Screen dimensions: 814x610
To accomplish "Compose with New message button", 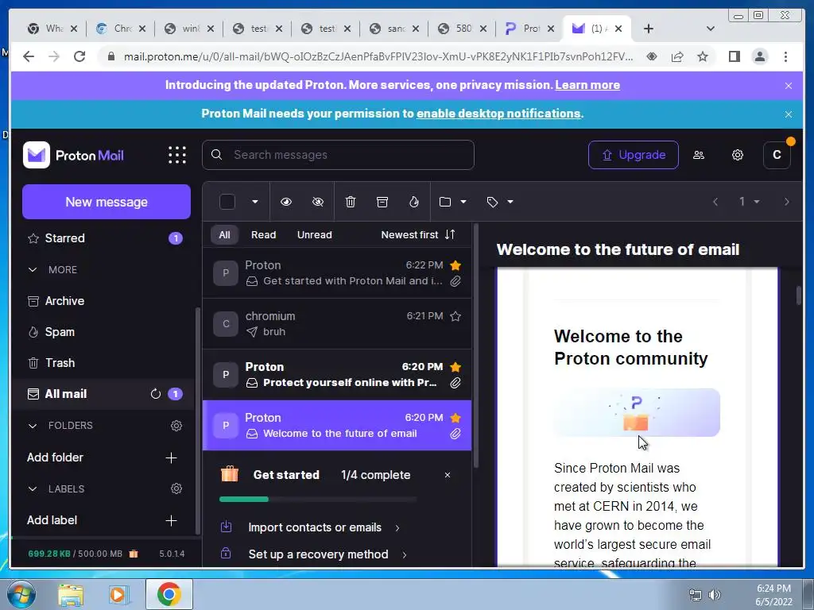I will (107, 202).
